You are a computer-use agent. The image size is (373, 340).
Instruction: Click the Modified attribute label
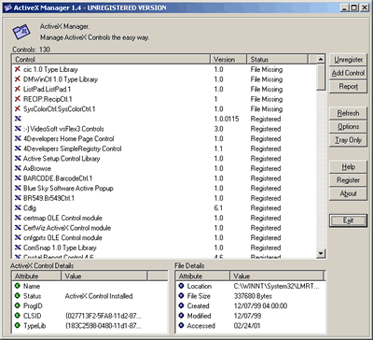199,316
